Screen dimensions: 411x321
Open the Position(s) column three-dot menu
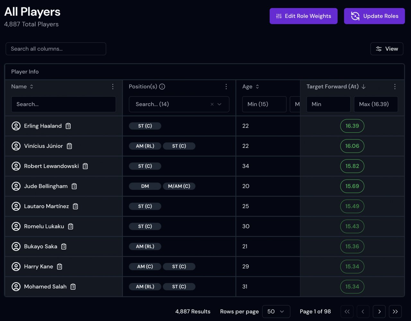coord(226,87)
